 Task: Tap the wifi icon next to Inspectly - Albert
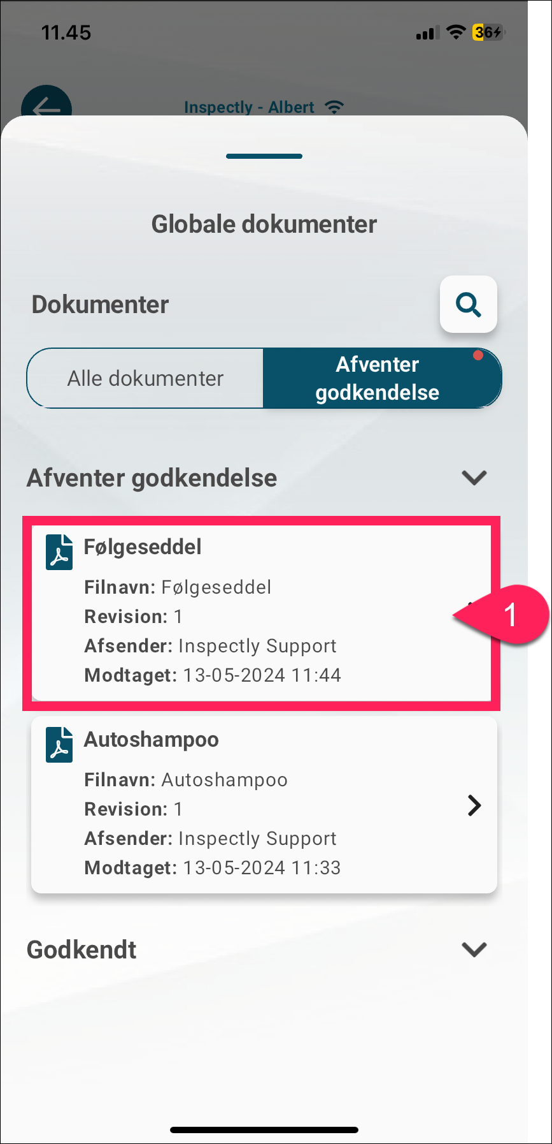click(x=334, y=107)
